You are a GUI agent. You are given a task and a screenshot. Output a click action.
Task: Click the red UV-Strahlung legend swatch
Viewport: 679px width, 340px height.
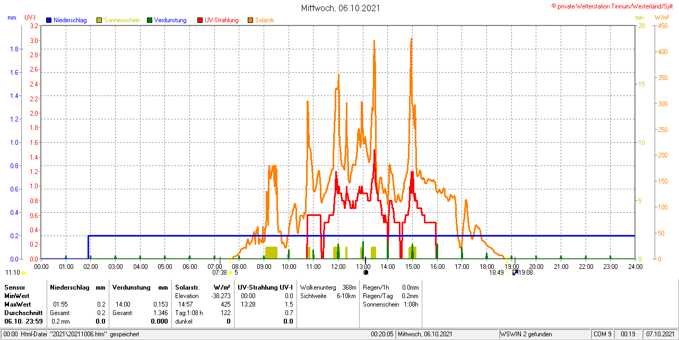200,20
